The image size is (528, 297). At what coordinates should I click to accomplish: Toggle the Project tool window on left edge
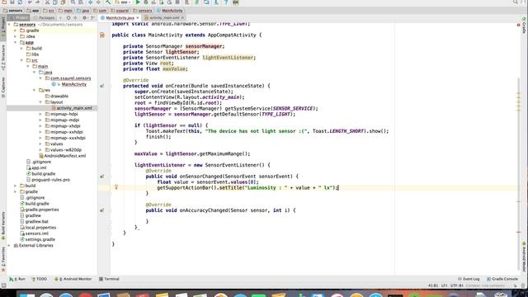[3, 26]
